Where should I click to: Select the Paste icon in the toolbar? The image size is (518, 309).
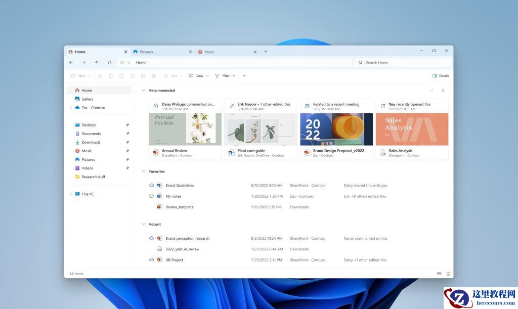(121, 75)
